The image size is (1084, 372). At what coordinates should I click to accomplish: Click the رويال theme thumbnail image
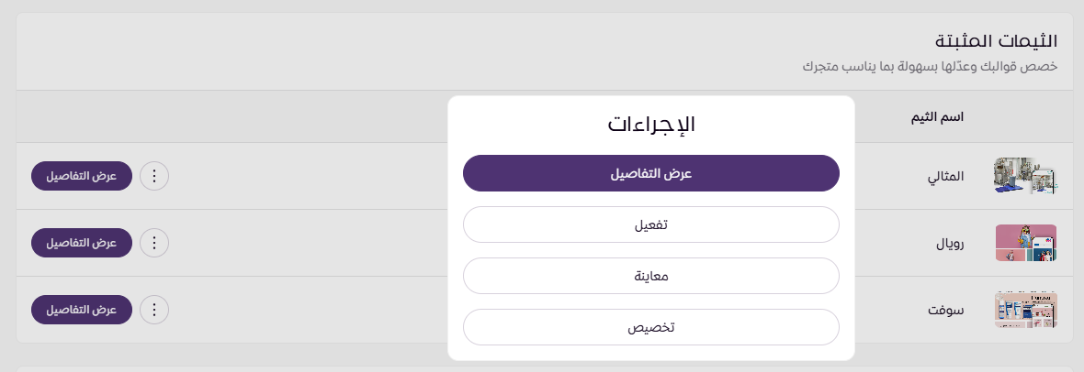click(1025, 243)
